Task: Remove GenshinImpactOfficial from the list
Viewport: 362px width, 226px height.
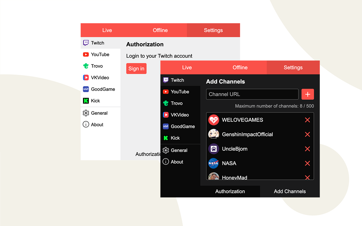Action: [307, 134]
